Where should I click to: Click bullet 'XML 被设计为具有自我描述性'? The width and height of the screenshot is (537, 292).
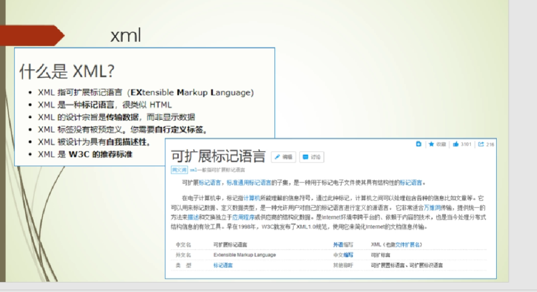tap(94, 142)
